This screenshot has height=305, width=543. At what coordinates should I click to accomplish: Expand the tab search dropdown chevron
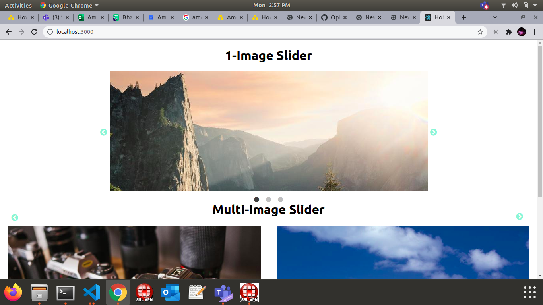click(495, 17)
